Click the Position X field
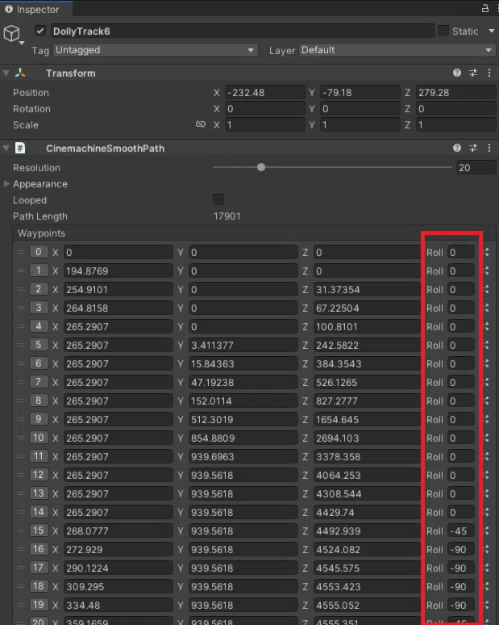This screenshot has height=625, width=499. [264, 93]
